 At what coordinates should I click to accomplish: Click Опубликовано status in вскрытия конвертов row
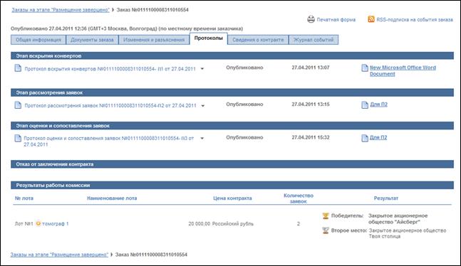pyautogui.click(x=244, y=68)
